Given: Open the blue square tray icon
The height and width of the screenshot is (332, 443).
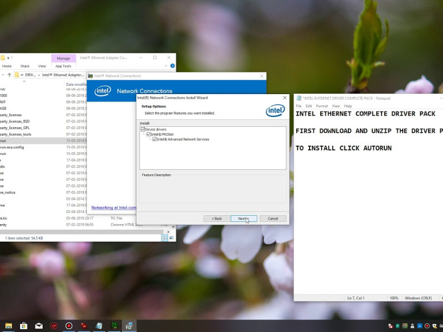Looking at the screenshot, I should click(420, 326).
